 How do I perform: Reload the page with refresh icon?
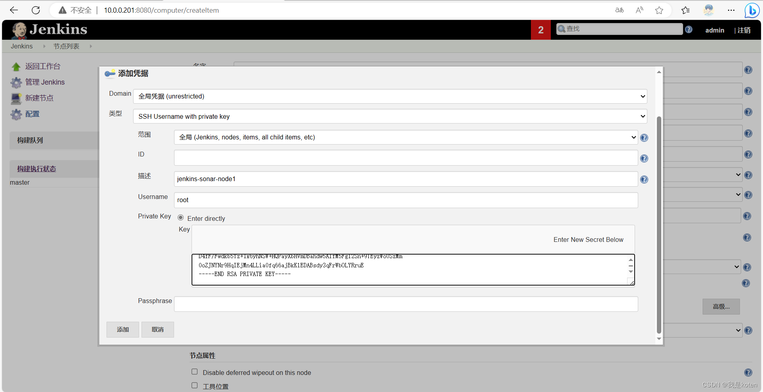(x=36, y=10)
